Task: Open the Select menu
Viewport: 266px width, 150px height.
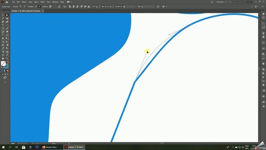Action: (x=36, y=2)
